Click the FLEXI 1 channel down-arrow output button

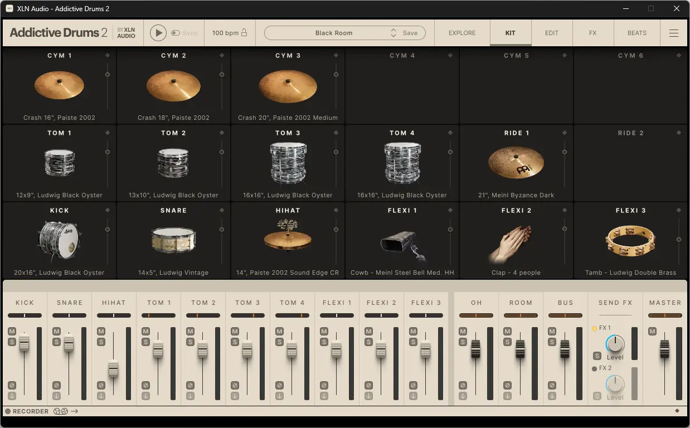324,396
